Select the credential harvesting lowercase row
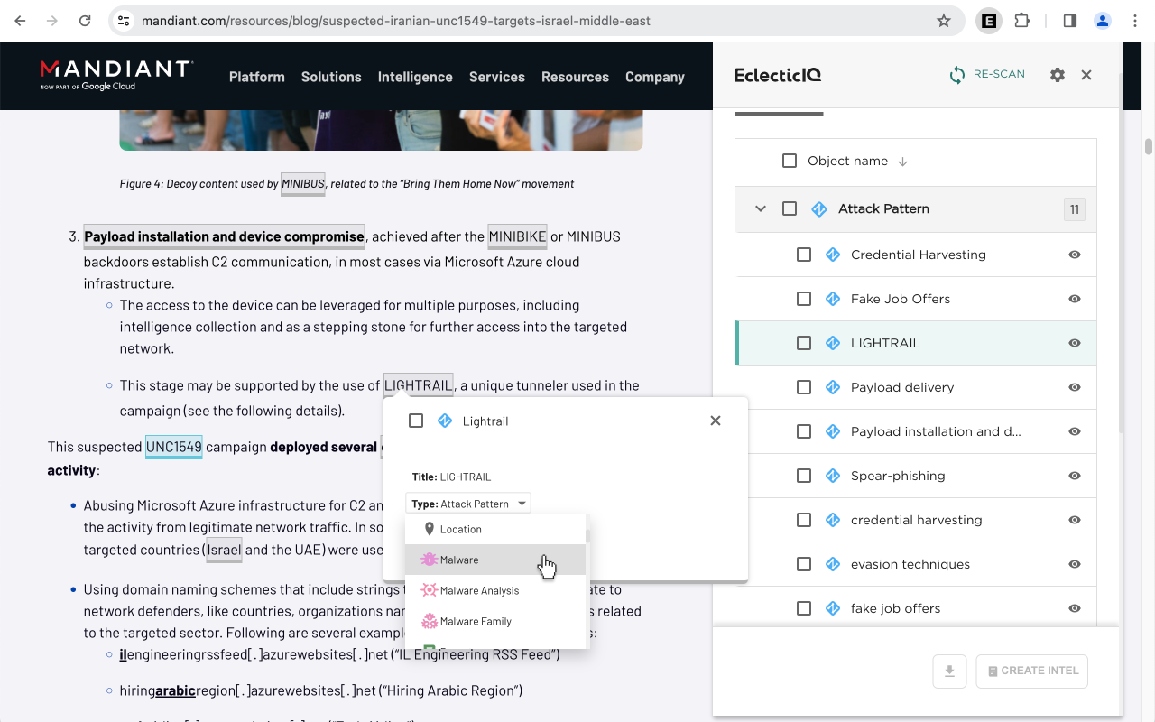 click(x=916, y=520)
